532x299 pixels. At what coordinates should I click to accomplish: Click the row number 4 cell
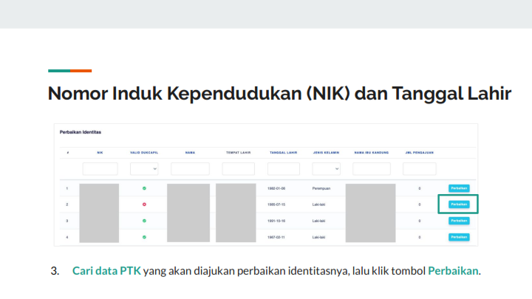tap(66, 237)
